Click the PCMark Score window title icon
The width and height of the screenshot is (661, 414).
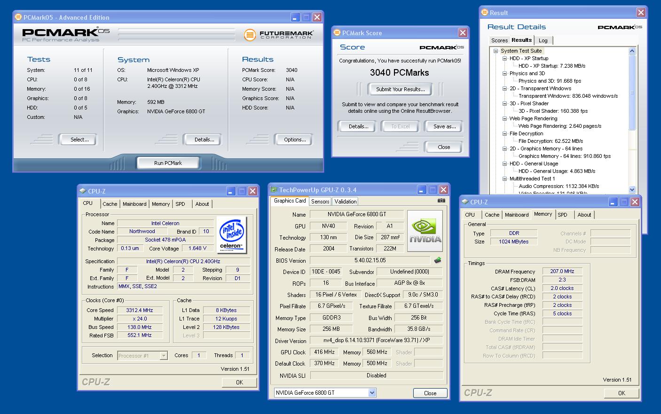[x=337, y=32]
